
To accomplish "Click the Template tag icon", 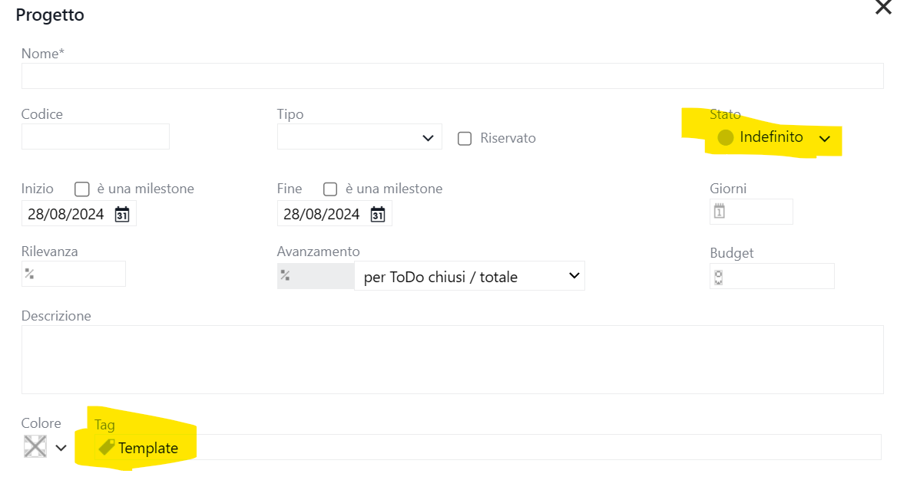I will click(107, 448).
